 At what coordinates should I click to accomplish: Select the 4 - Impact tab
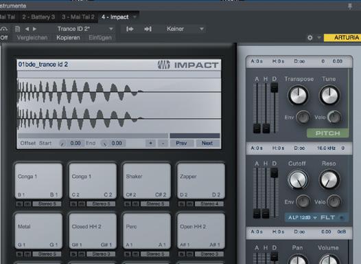[115, 17]
